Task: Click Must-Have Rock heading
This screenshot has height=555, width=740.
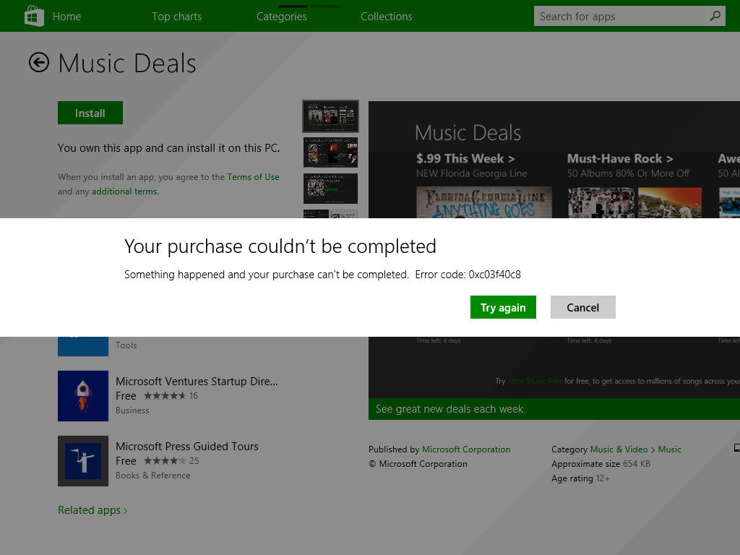Action: (620, 158)
